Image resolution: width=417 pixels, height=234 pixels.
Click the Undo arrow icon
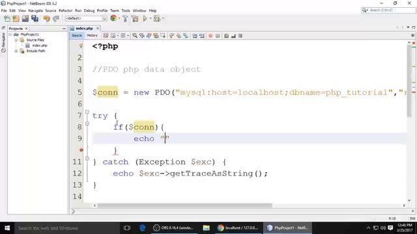pyautogui.click(x=47, y=19)
